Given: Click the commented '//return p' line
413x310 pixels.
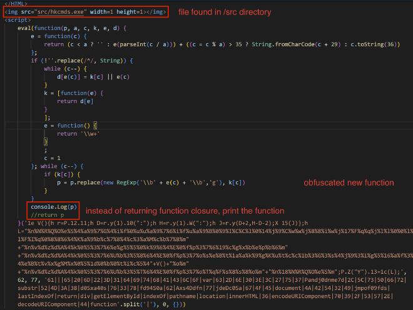Looking at the screenshot, I should click(x=48, y=214).
